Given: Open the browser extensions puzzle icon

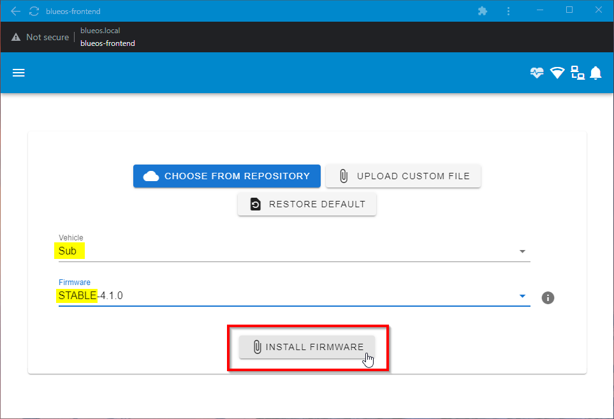Looking at the screenshot, I should [x=483, y=11].
